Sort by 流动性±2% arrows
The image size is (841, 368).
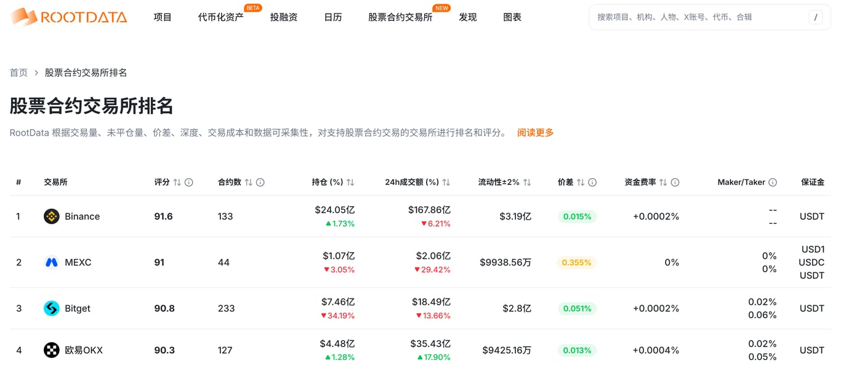pos(527,182)
